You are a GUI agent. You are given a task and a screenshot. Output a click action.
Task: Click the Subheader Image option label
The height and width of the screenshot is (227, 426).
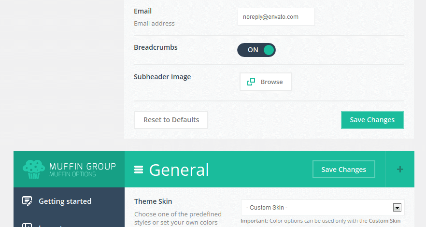point(162,76)
